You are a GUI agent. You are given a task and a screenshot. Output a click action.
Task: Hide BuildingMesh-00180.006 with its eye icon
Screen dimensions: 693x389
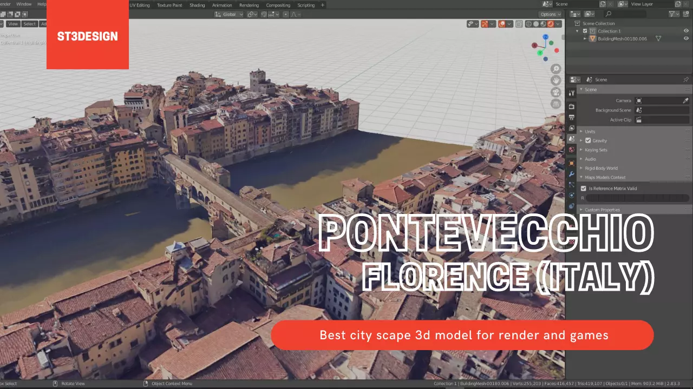(686, 38)
